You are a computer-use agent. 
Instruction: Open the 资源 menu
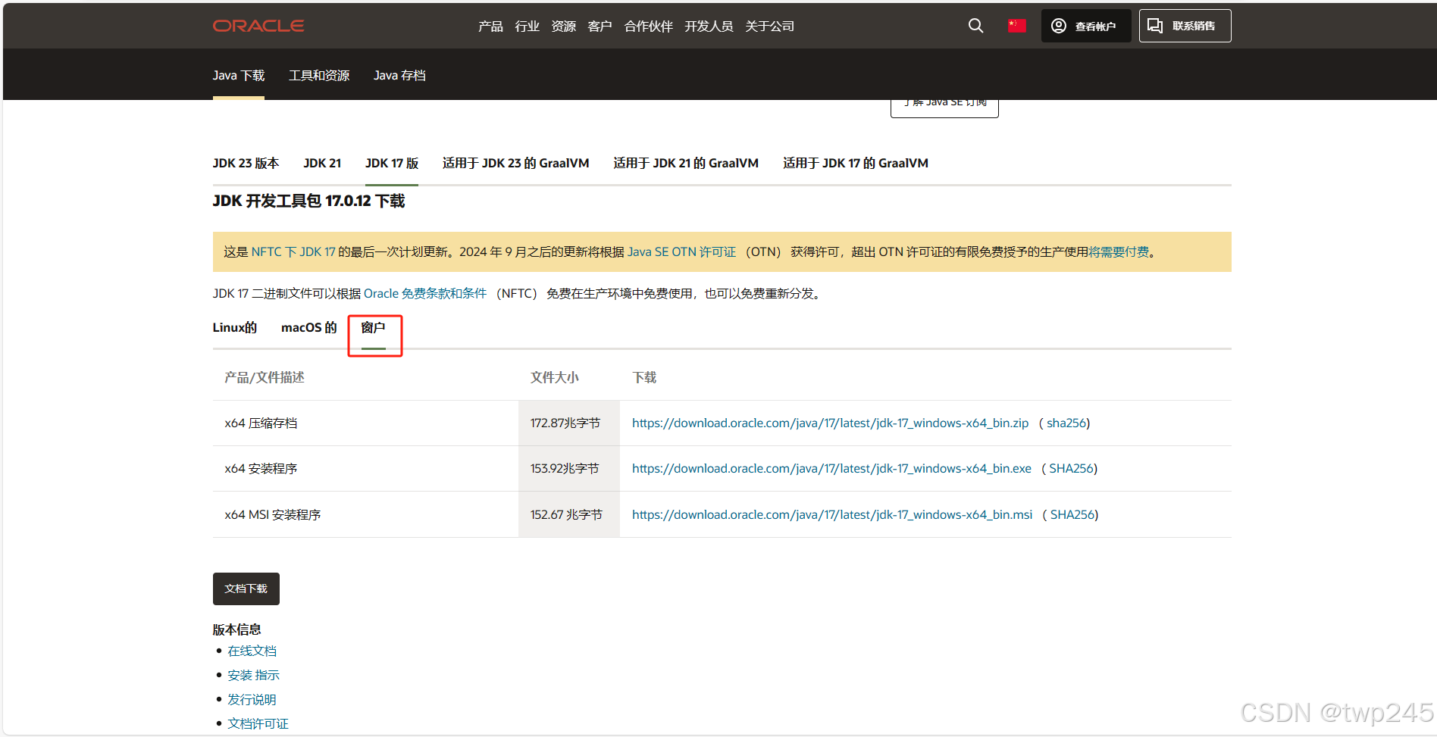coord(563,26)
